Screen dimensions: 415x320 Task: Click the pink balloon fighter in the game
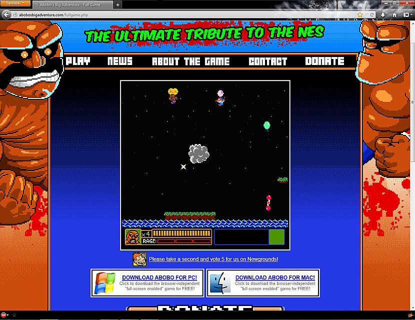pos(220,97)
